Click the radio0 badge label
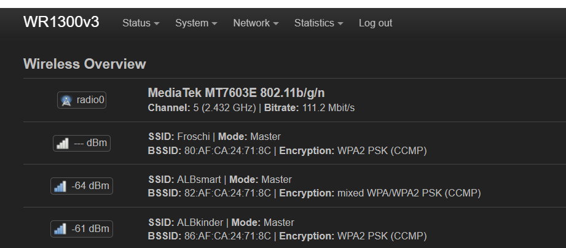The image size is (566, 248). click(x=82, y=100)
